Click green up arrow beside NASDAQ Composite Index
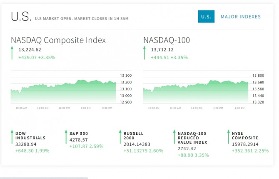Image resolution: width=279 pixels, height=179 pixels. point(12,53)
